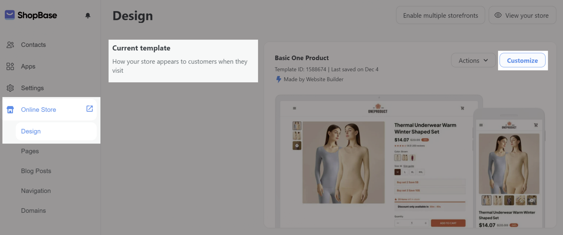Open store via external link icon
This screenshot has height=235, width=563.
pyautogui.click(x=90, y=109)
